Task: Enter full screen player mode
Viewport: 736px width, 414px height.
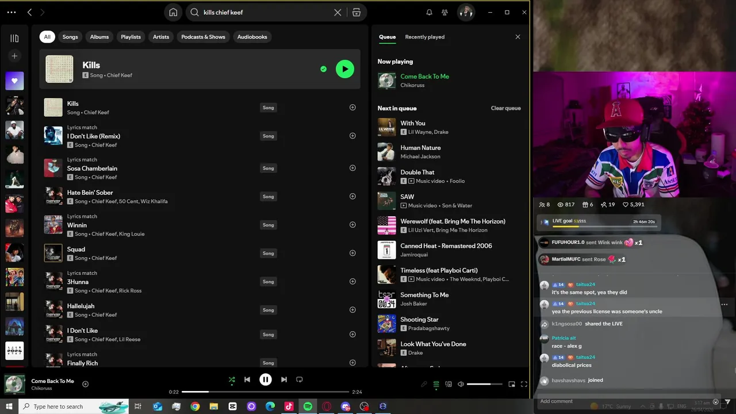Action: [x=524, y=384]
